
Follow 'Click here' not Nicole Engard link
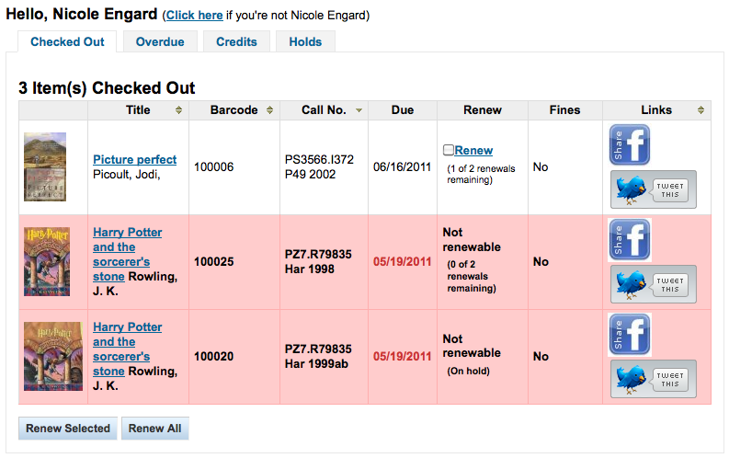194,16
